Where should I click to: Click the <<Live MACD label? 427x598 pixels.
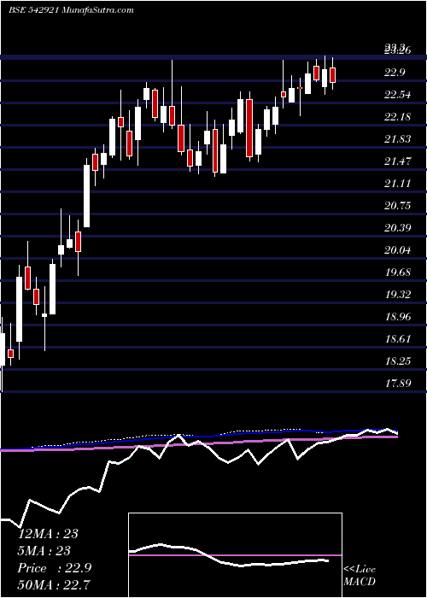tap(360, 576)
